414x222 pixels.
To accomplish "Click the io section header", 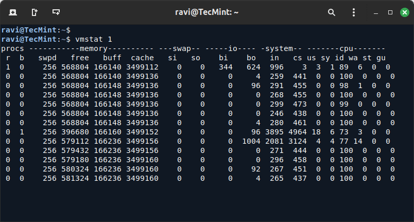I will coord(234,48).
